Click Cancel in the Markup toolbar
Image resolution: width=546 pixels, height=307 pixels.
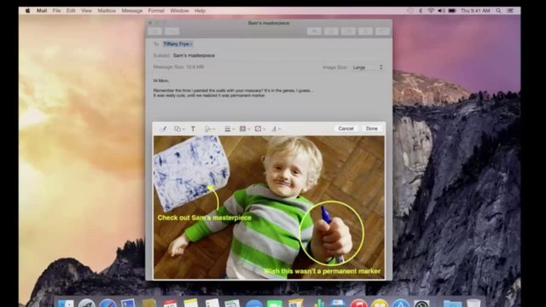click(346, 129)
